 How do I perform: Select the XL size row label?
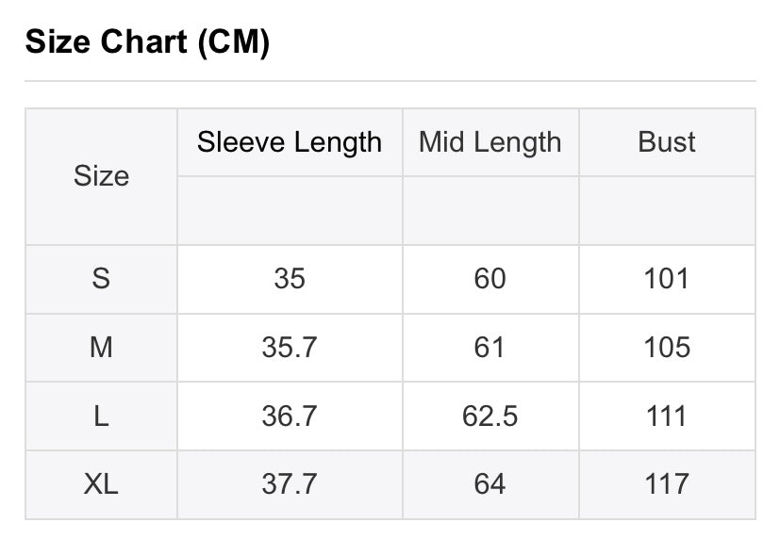pyautogui.click(x=101, y=483)
